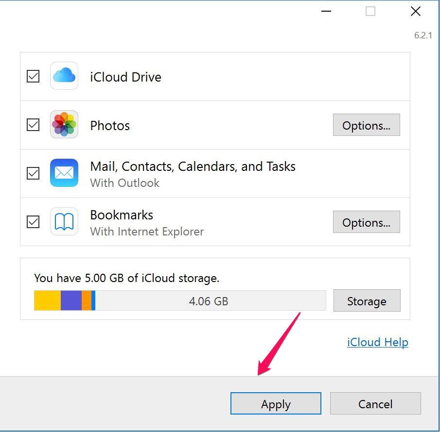This screenshot has height=432, width=440.
Task: Click the Photos flower icon
Action: point(64,124)
